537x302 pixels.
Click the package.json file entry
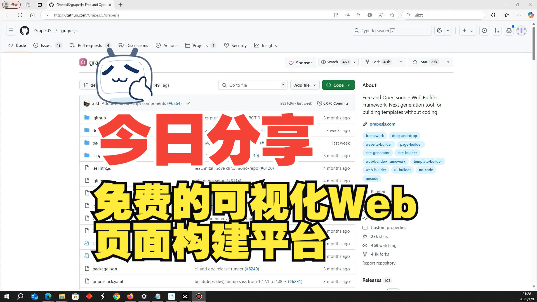point(105,269)
